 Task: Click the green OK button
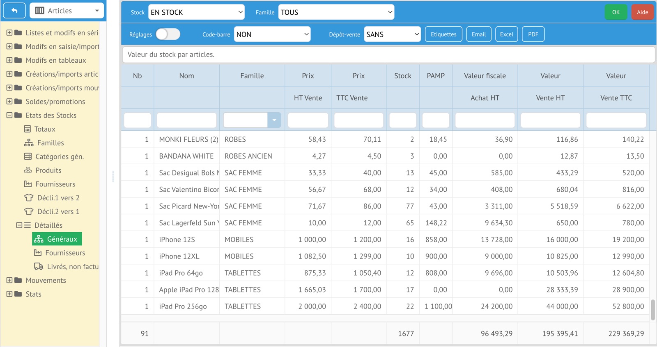pyautogui.click(x=616, y=12)
